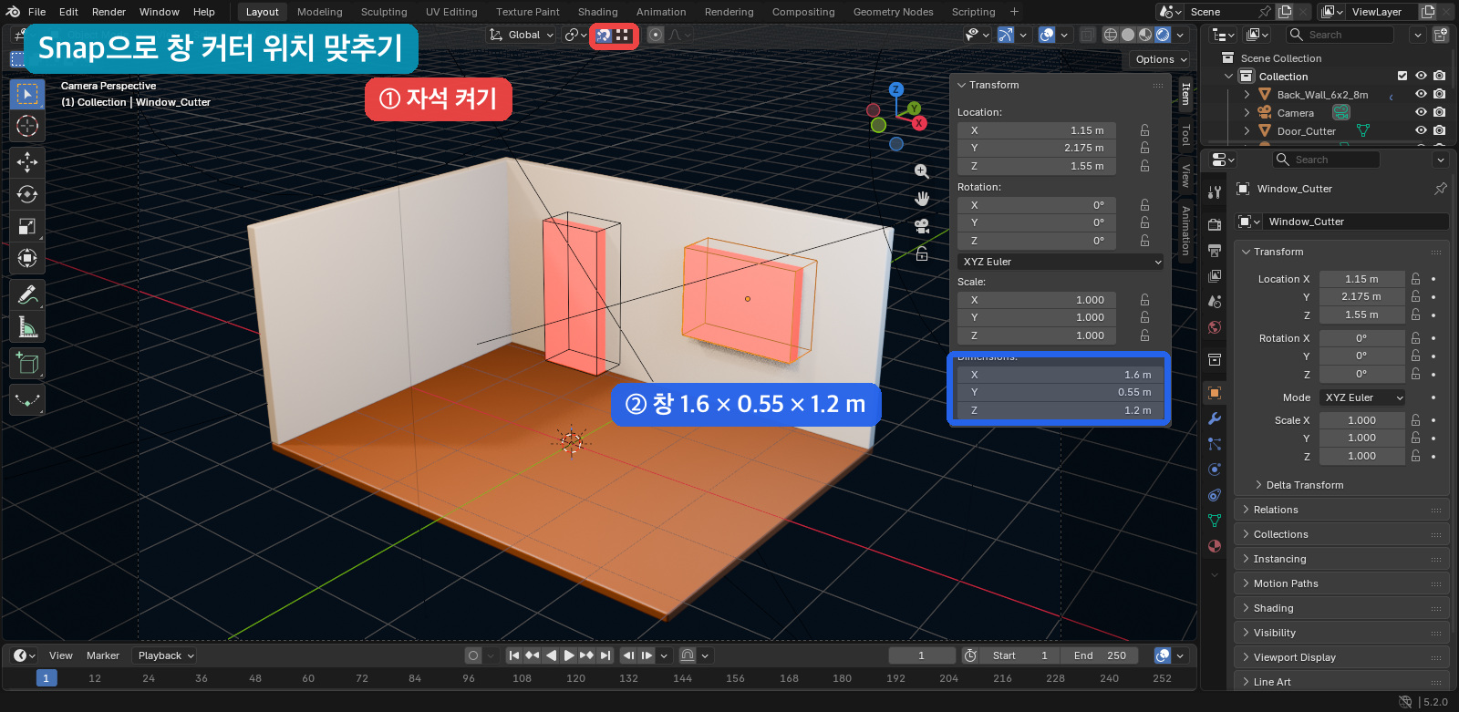Play the animation forward
Image resolution: width=1459 pixels, height=712 pixels.
click(x=569, y=655)
